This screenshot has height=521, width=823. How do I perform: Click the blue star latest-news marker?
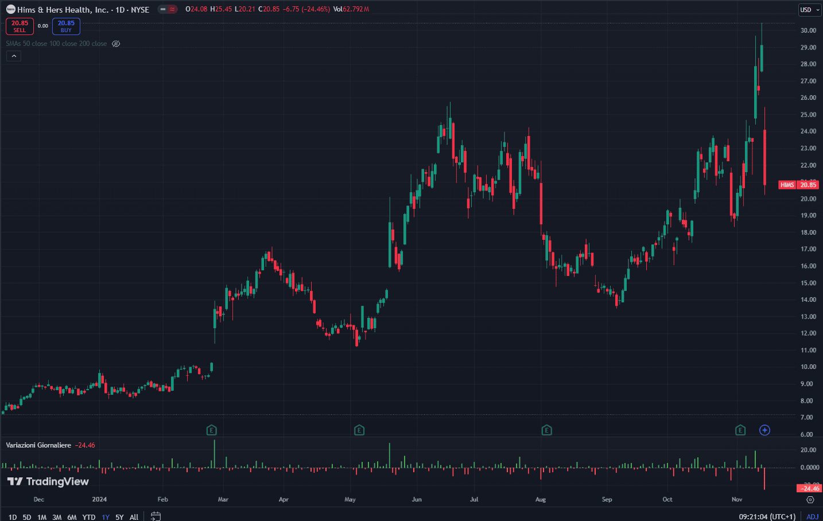pos(764,430)
